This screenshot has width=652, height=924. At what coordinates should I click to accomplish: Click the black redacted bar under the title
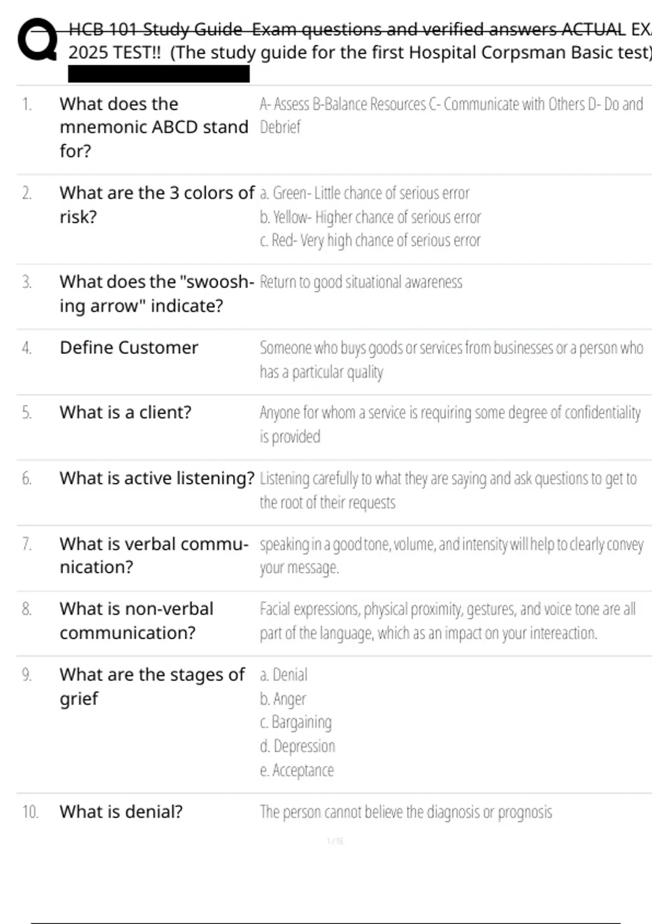(159, 74)
